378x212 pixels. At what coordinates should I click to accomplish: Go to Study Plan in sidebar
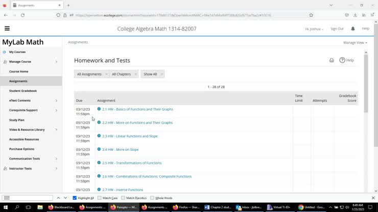coord(17,120)
